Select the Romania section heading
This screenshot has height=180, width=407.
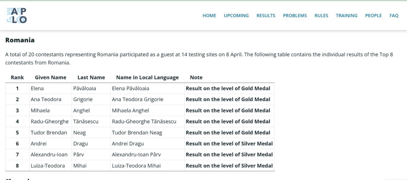click(x=20, y=40)
